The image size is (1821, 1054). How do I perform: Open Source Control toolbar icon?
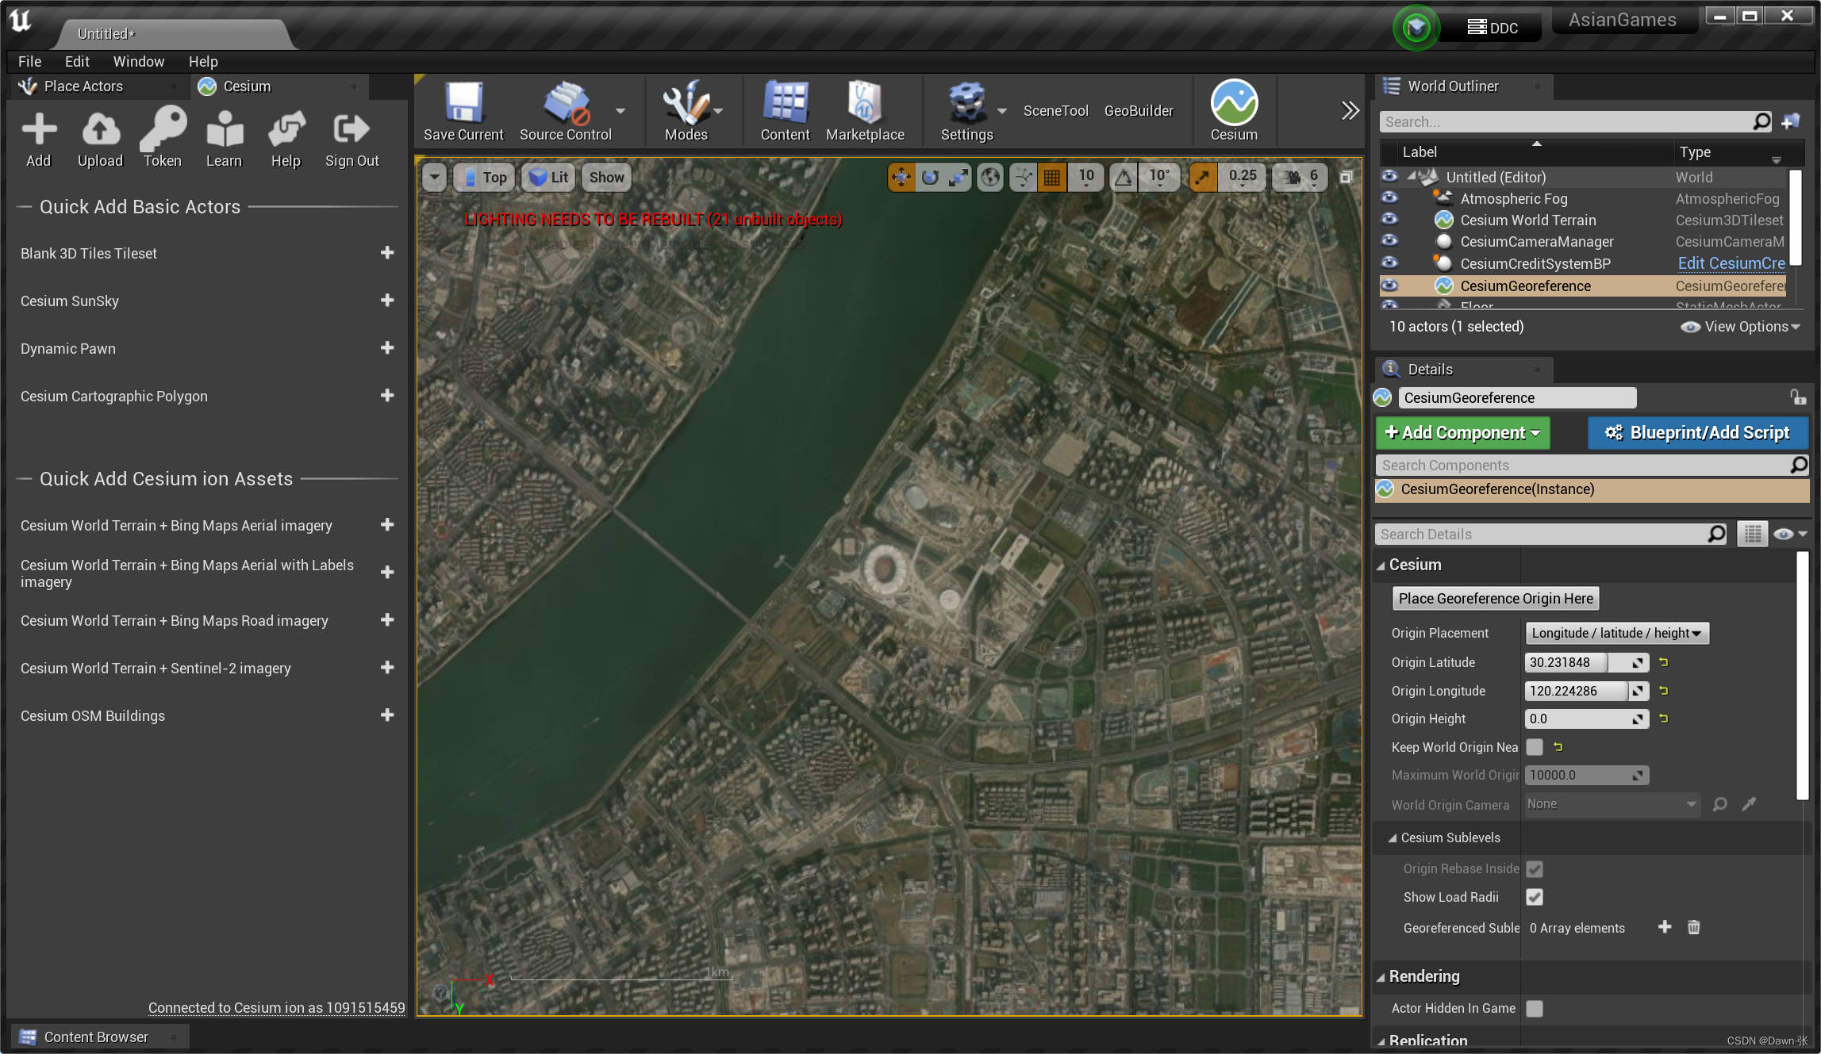coord(566,103)
